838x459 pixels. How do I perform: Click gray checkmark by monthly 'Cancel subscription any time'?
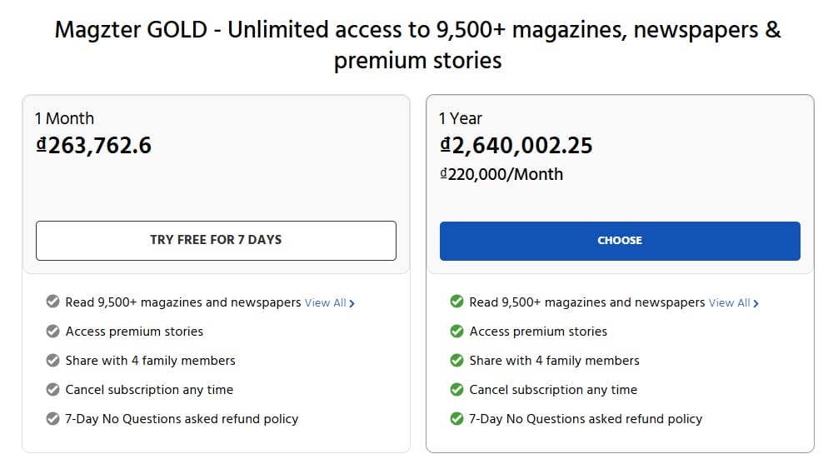point(52,390)
